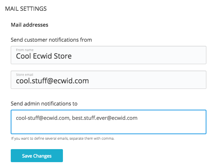Click the 'Send admin notifications to' label
The width and height of the screenshot is (223, 168).
pos(44,104)
